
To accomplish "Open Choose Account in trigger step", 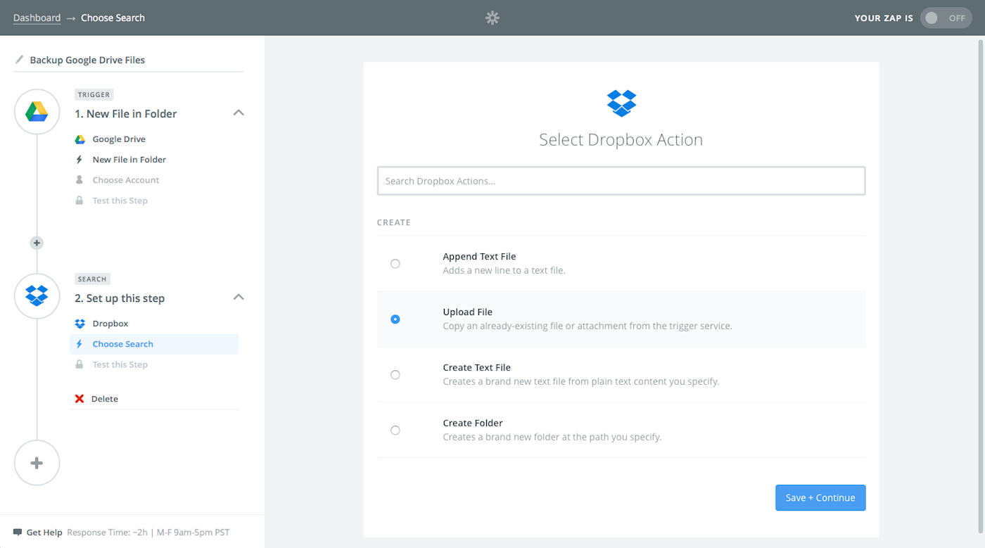I will tap(126, 180).
